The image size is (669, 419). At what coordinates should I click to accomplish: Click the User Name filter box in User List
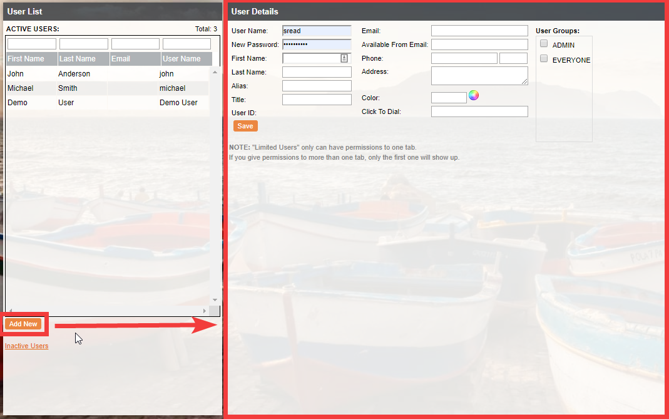186,44
